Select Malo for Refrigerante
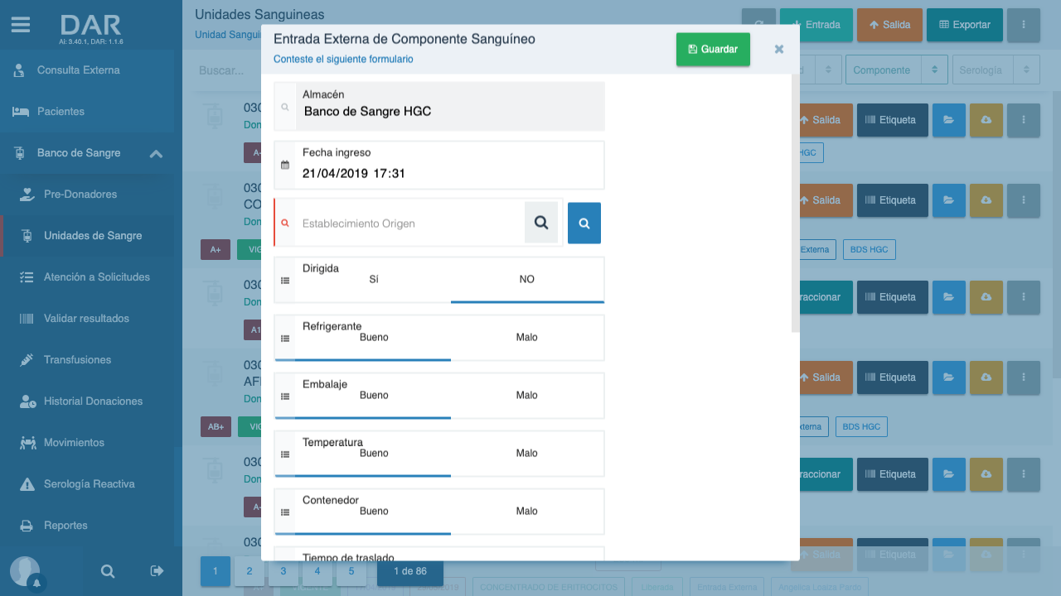 [x=527, y=338]
